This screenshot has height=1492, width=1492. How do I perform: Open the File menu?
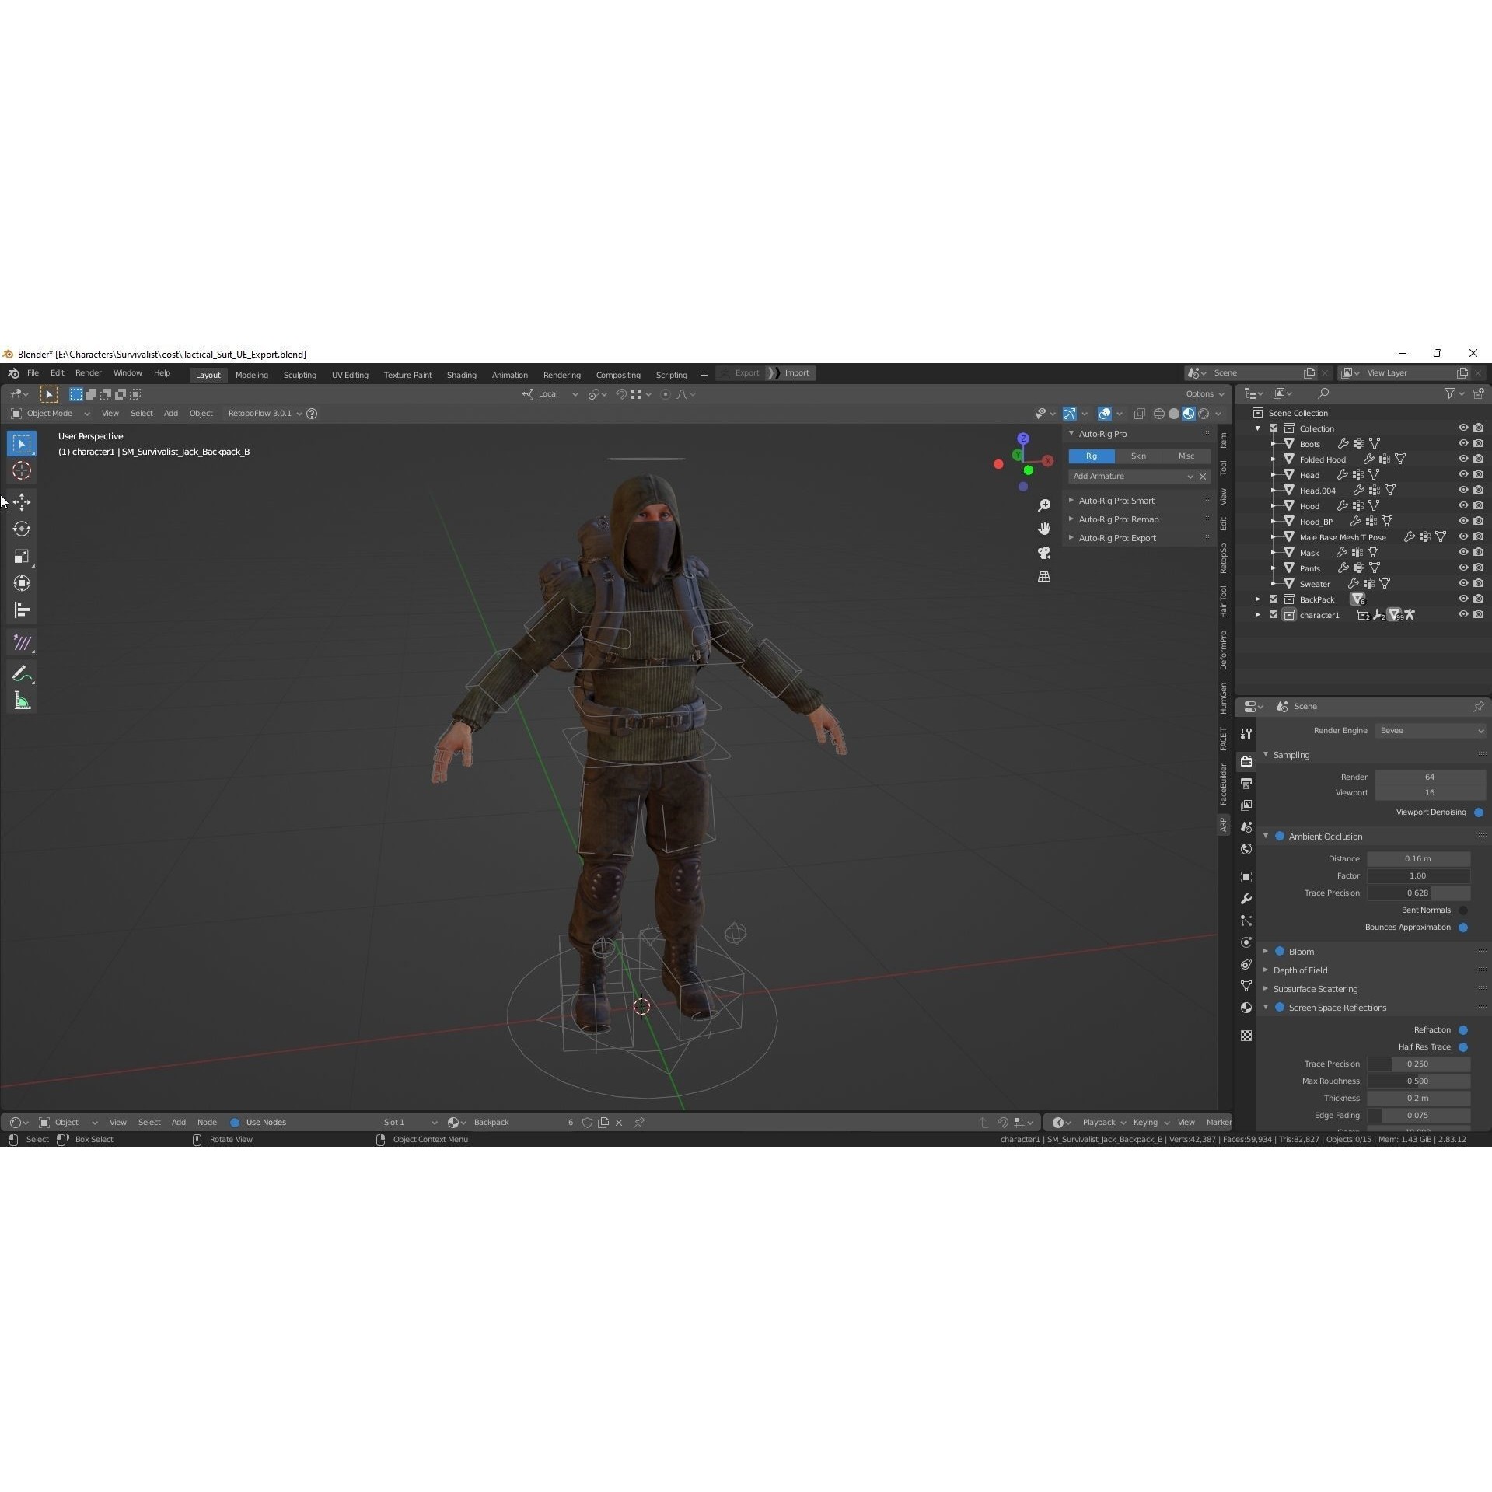[x=33, y=373]
